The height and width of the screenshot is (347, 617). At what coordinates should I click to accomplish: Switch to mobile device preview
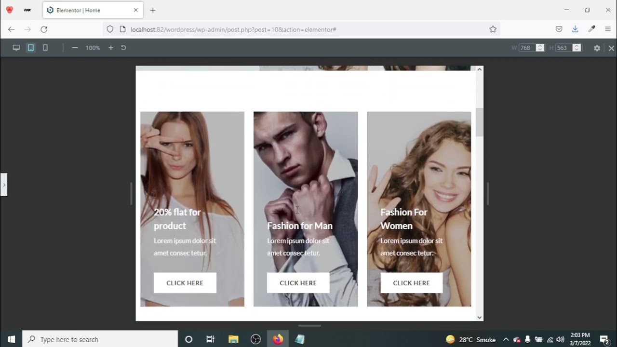click(x=45, y=48)
